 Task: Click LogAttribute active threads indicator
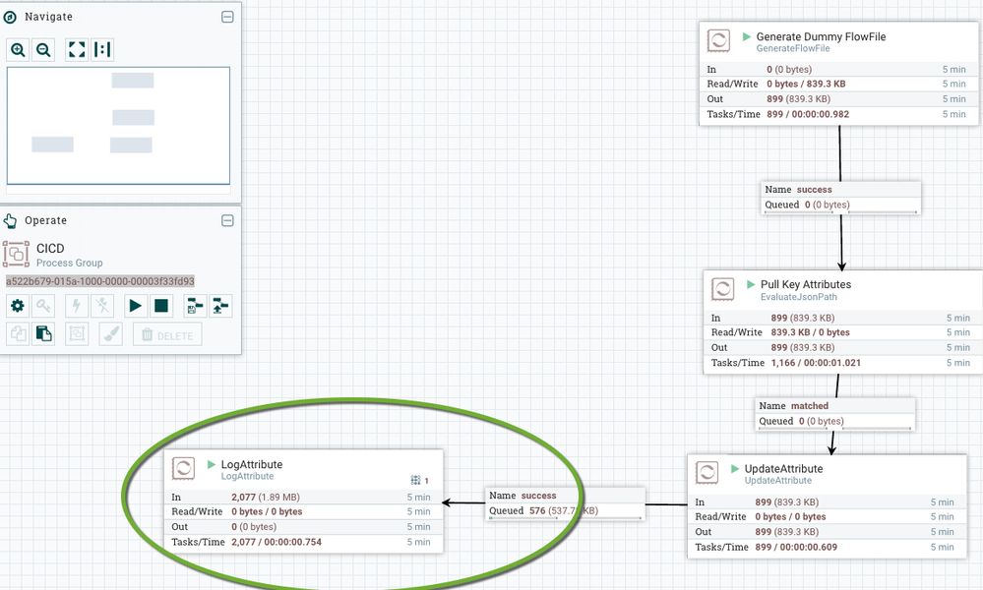tap(419, 481)
